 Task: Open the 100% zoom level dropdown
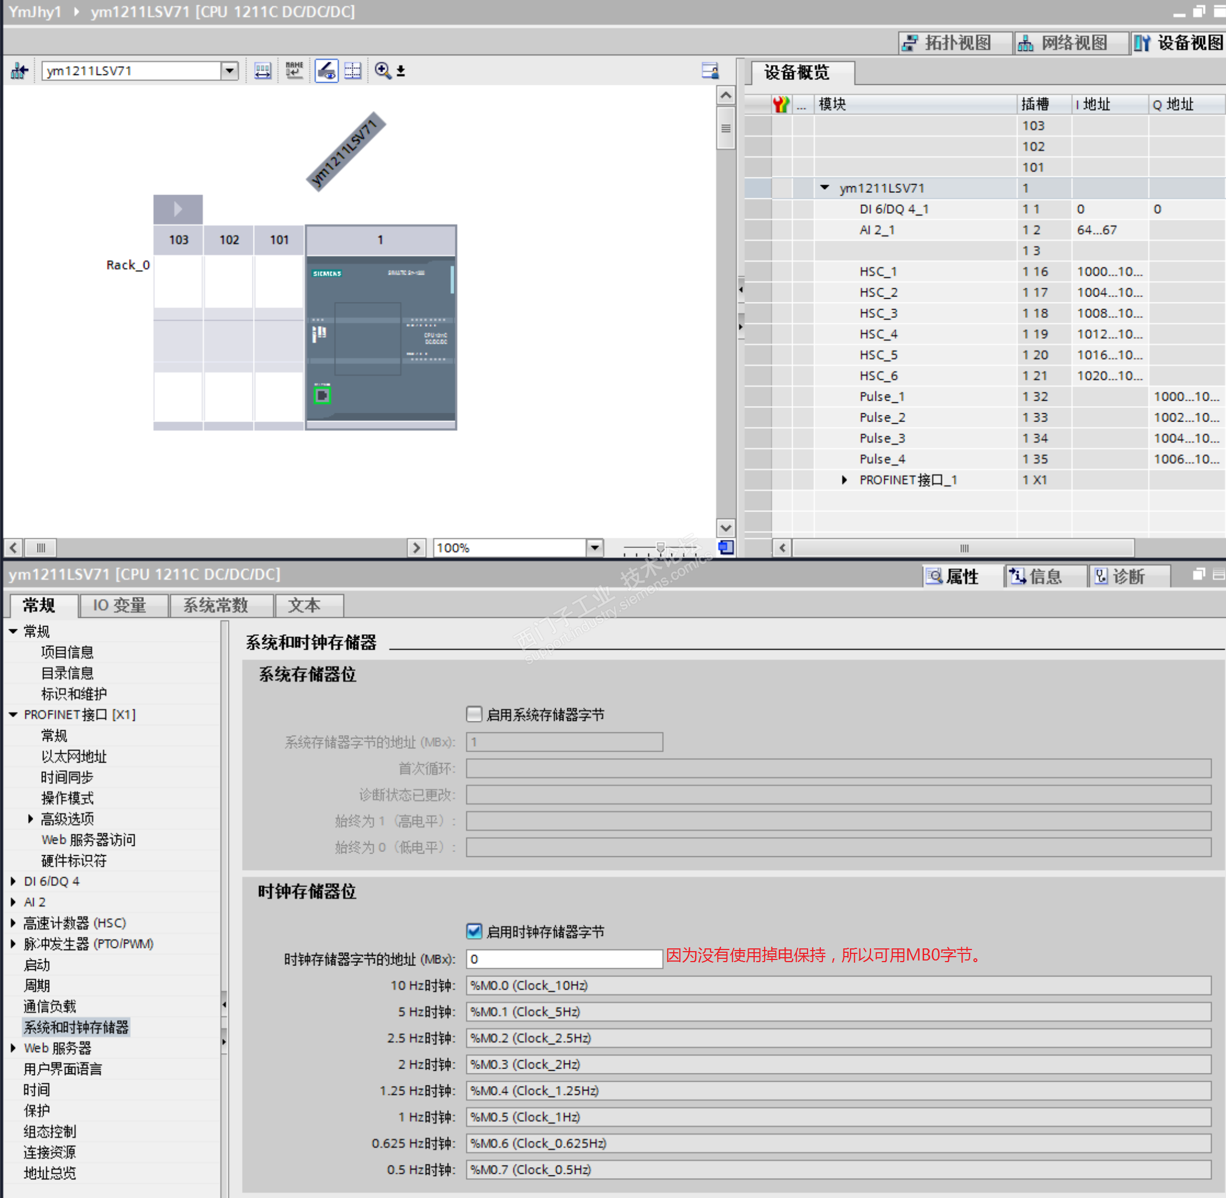point(594,547)
